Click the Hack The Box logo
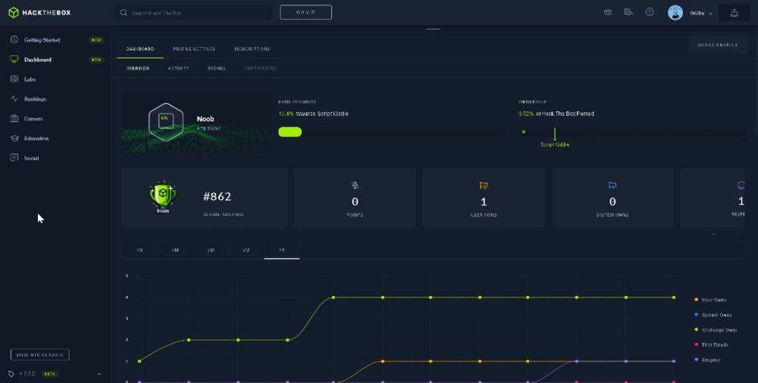The width and height of the screenshot is (758, 383). pyautogui.click(x=39, y=13)
